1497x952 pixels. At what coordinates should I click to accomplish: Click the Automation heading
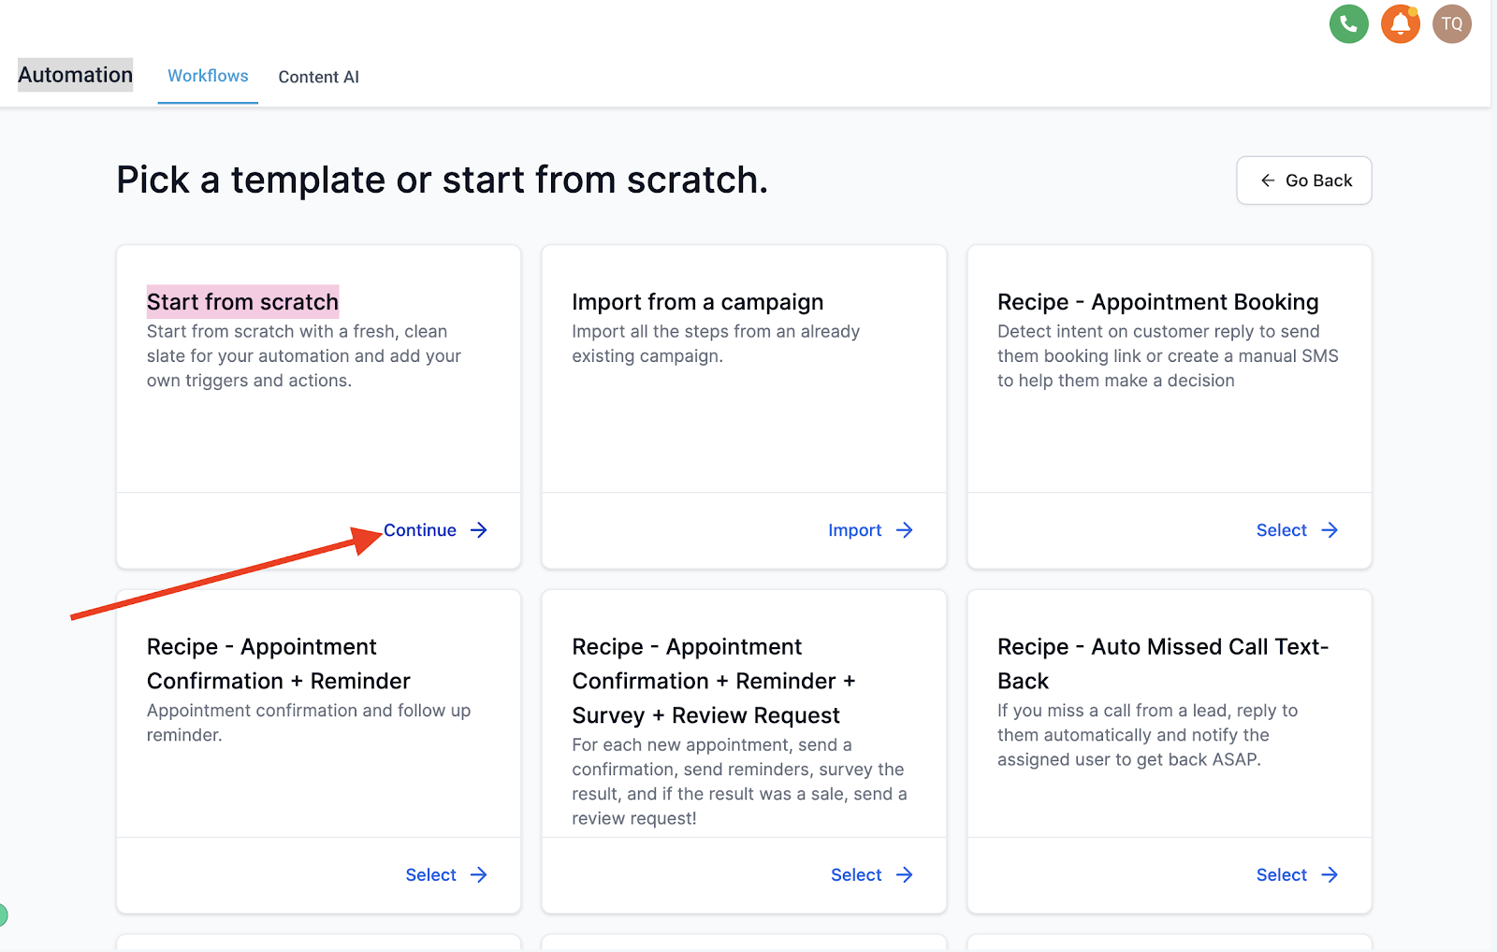click(x=75, y=75)
